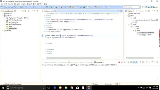Click the Print icon in main toolbar
The height and width of the screenshot is (90, 160).
tap(12, 7)
